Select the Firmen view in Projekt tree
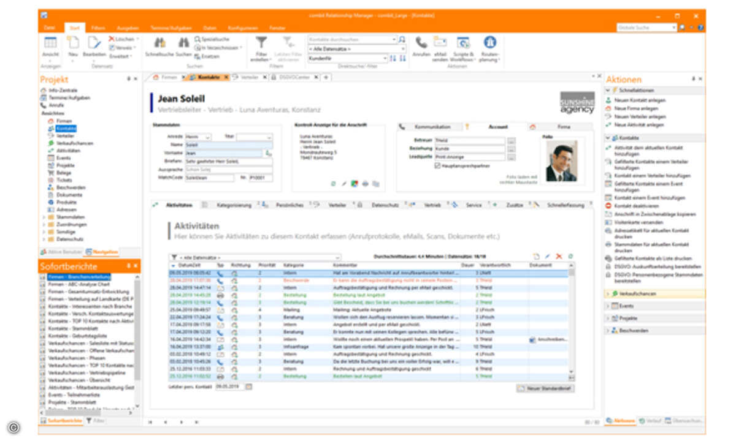Screen dimensions: 736x441 (x=60, y=121)
